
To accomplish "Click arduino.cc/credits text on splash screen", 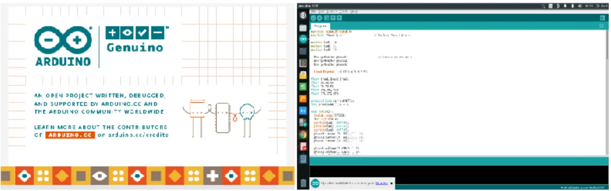I will (x=138, y=135).
